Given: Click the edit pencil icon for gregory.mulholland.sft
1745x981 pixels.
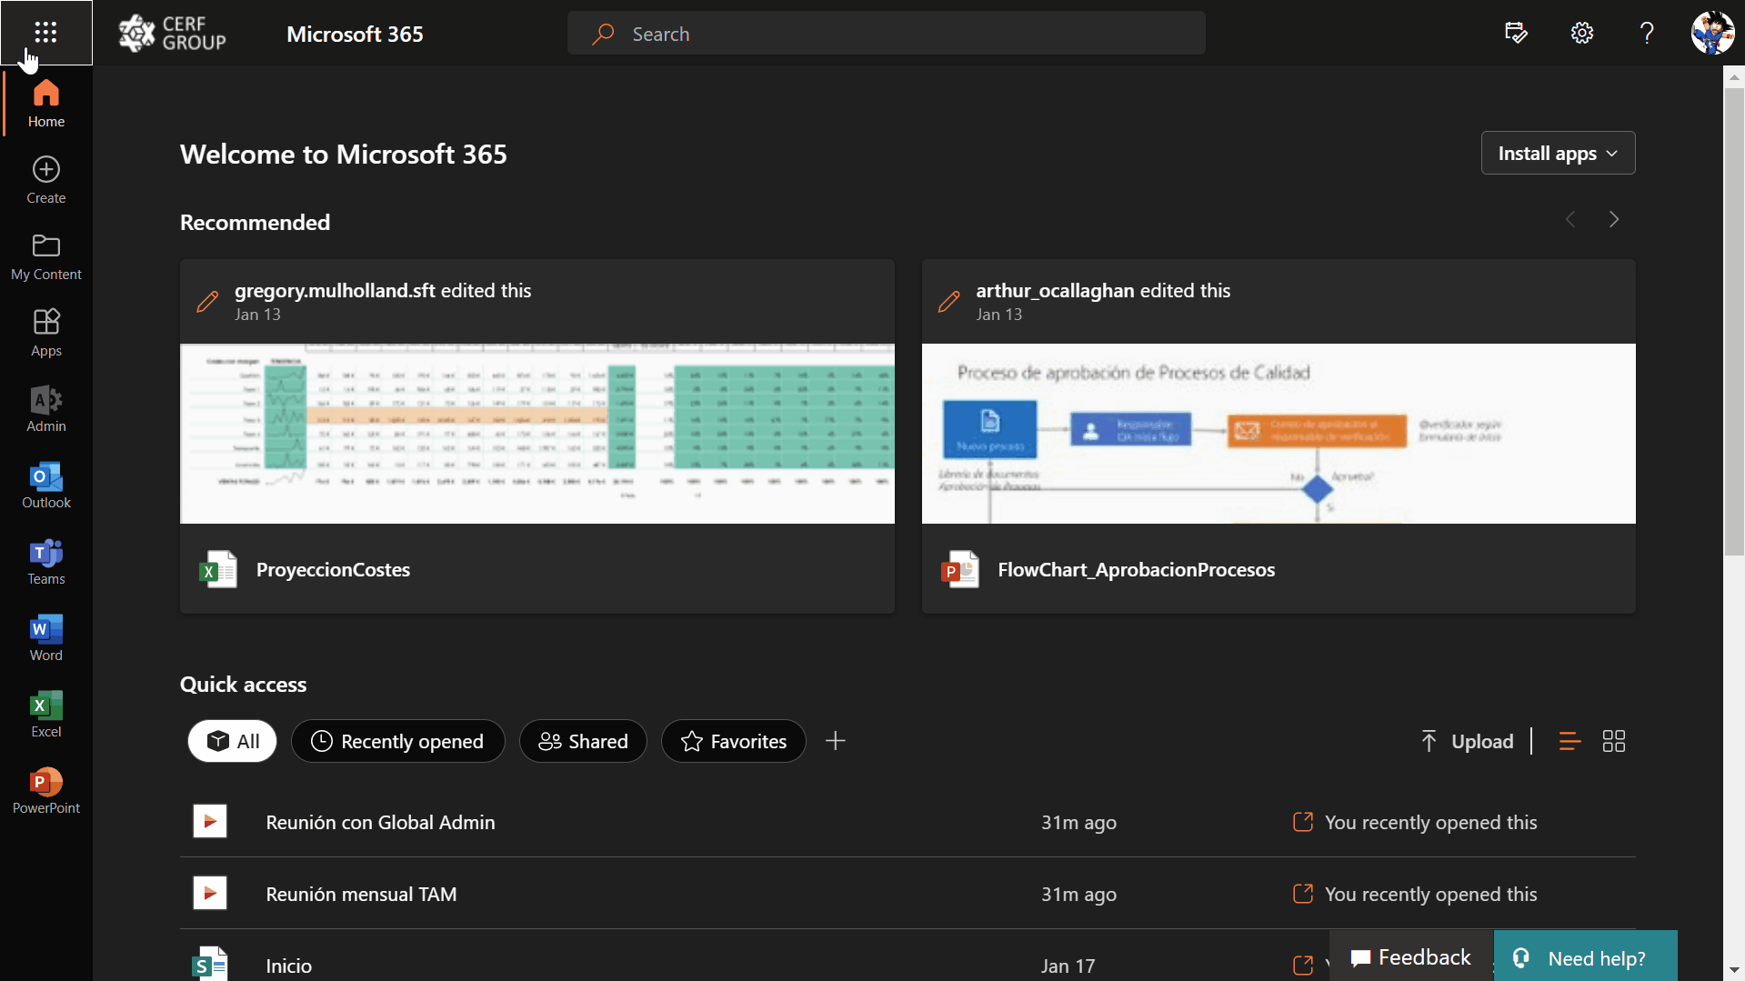Looking at the screenshot, I should [x=207, y=302].
